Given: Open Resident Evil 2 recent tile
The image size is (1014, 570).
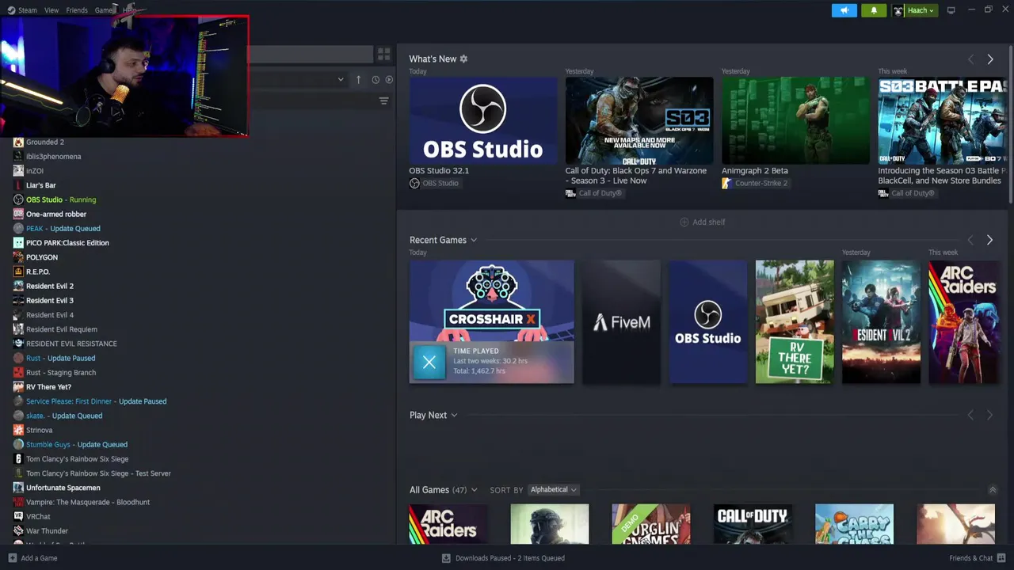Looking at the screenshot, I should pyautogui.click(x=881, y=322).
